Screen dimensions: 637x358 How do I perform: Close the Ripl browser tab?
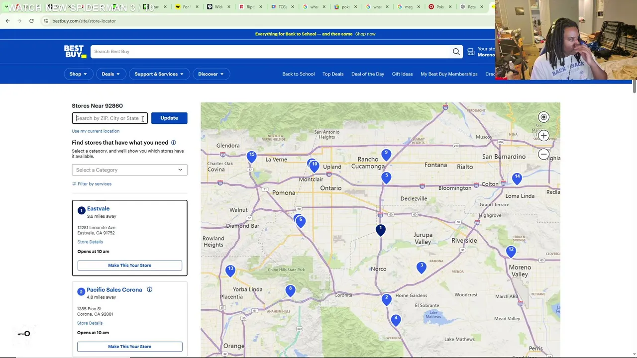pyautogui.click(x=260, y=7)
